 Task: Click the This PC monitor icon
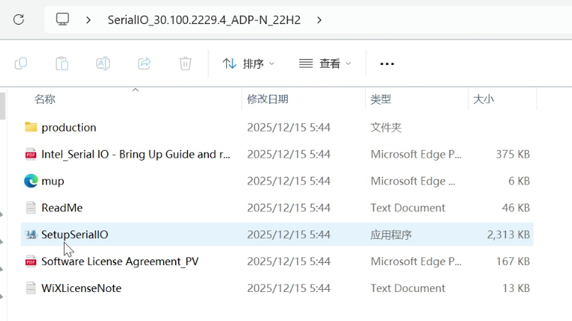[63, 20]
